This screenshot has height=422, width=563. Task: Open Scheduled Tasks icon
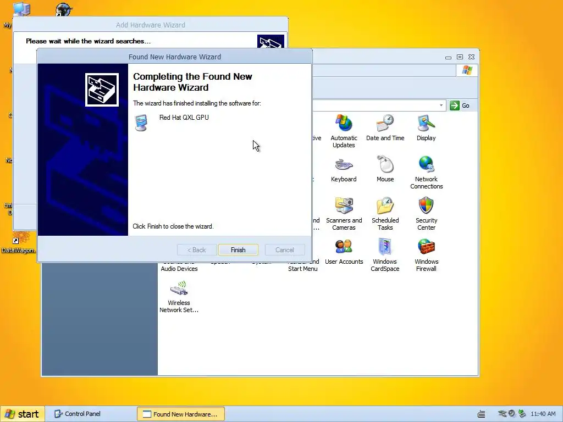[385, 214]
